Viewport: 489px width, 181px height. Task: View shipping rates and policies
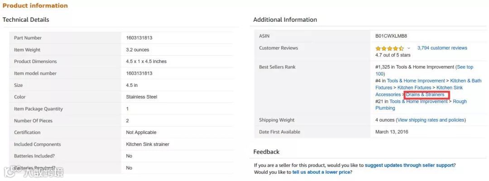[x=431, y=120]
